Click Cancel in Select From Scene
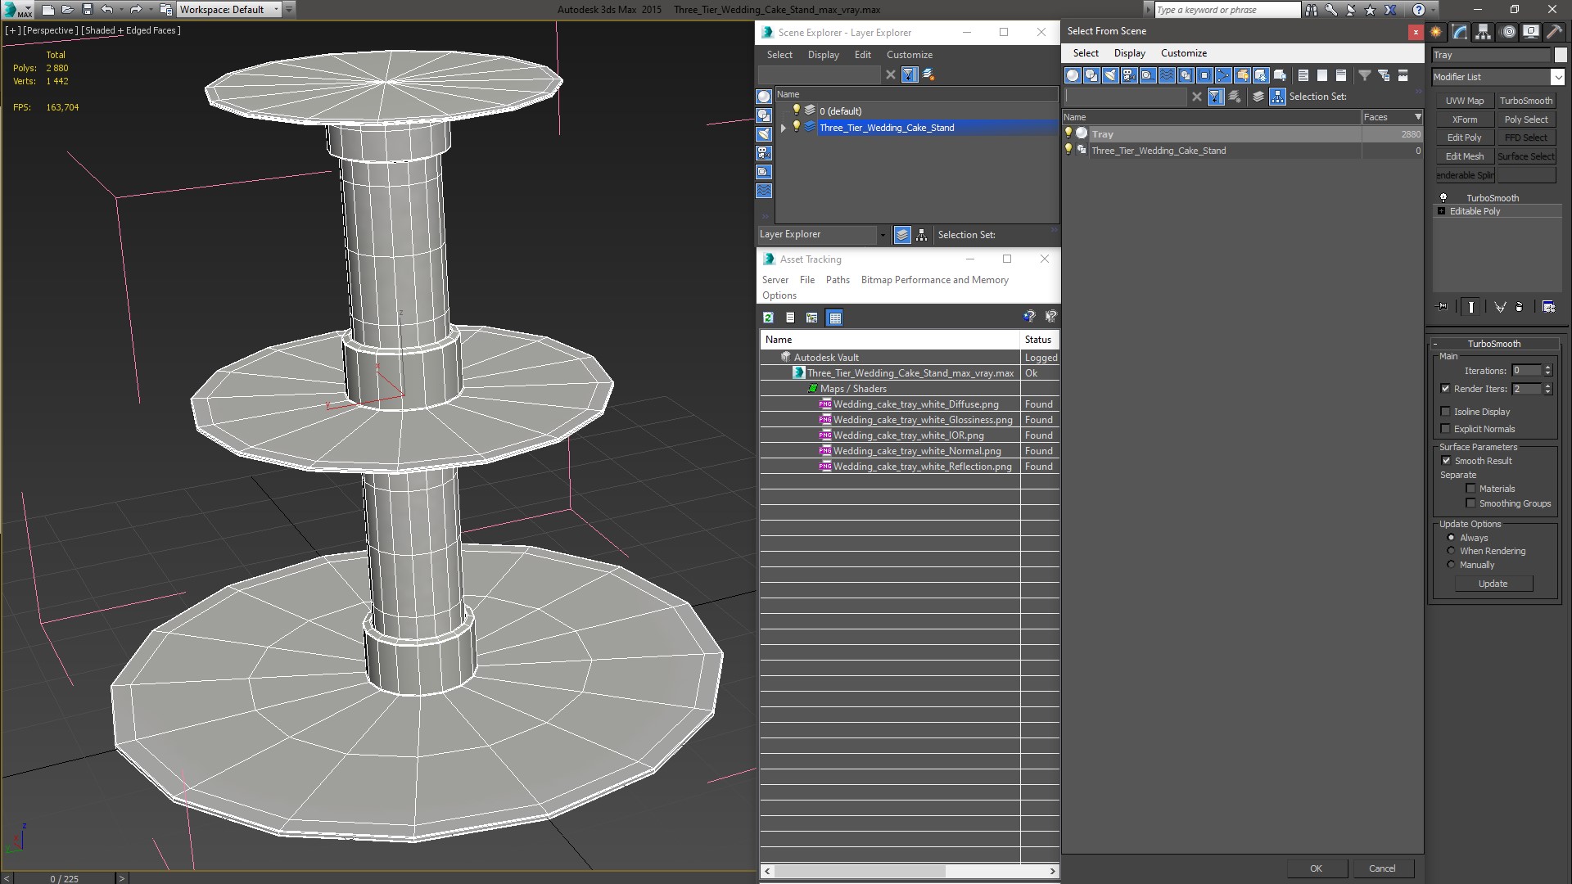Screen dimensions: 1572x884 [x=1382, y=868]
